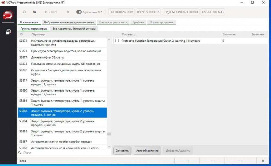Click the tag label icon in toolbar
The image size is (271, 166).
tap(68, 12)
